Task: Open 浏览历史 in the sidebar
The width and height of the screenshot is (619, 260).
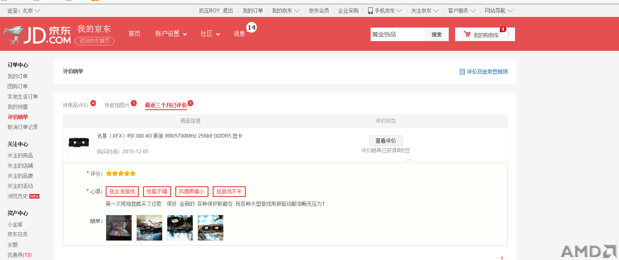Action: 18,196
